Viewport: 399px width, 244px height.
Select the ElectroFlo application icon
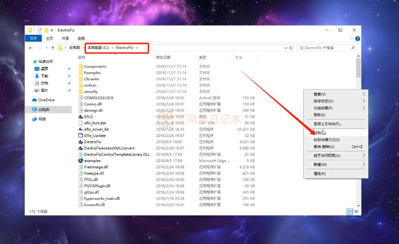[80, 142]
